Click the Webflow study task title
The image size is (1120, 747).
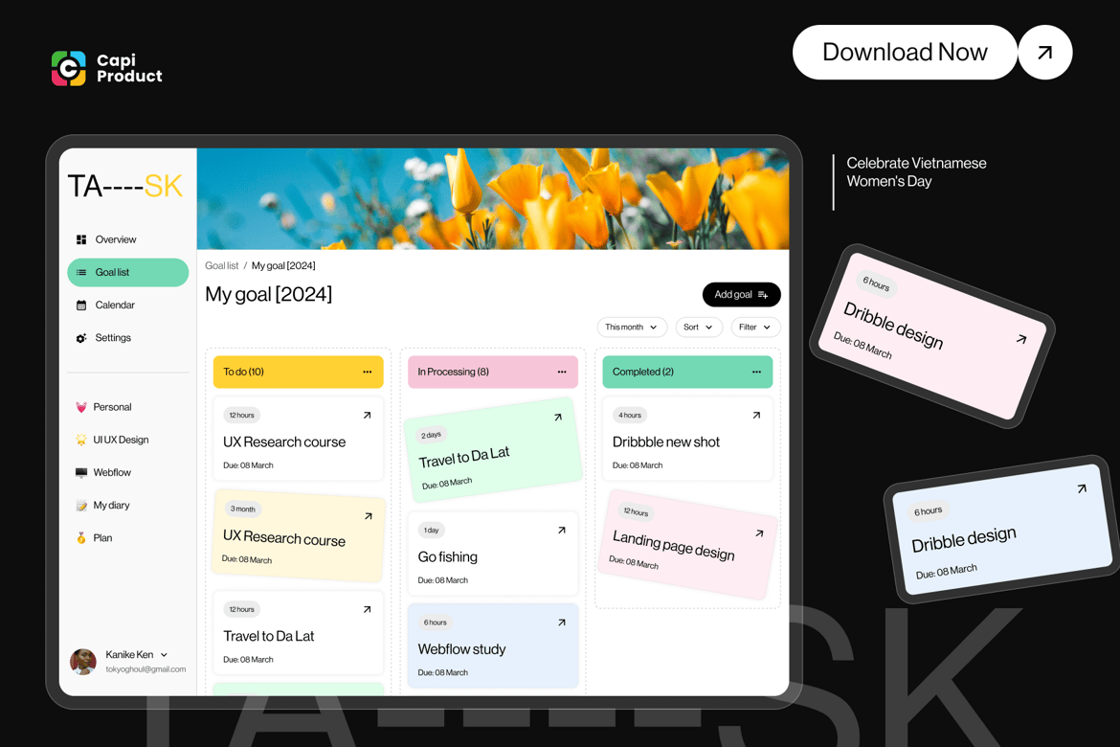(x=461, y=649)
